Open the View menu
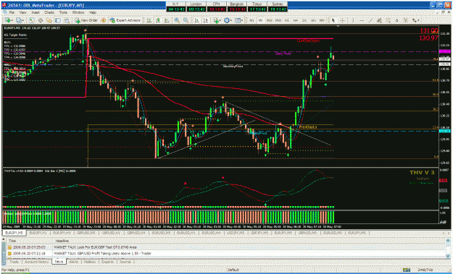This screenshot has width=453, height=274. [x=23, y=13]
